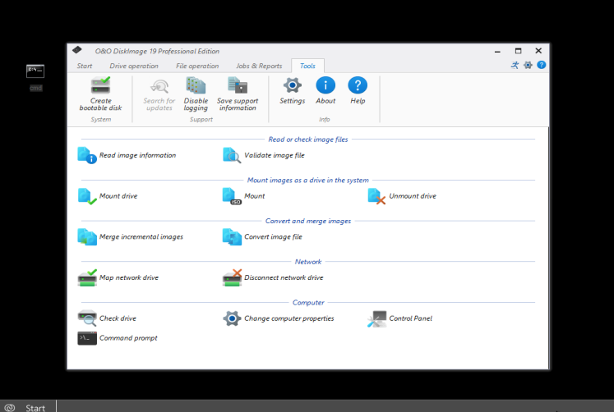This screenshot has height=412, width=614.
Task: Click the Mount ISO icon
Action: pos(232,196)
